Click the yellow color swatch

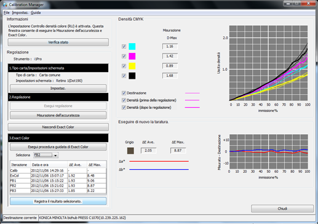[x=132, y=66]
